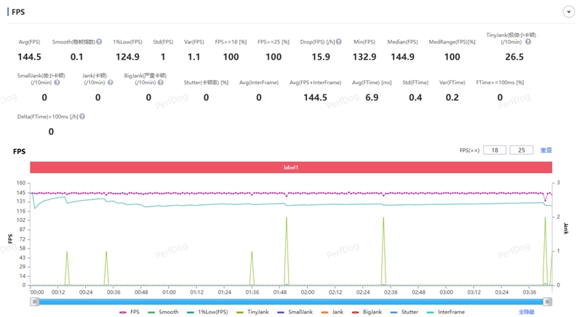Hide TinyJank series via legend
The image size is (582, 317).
point(252,312)
